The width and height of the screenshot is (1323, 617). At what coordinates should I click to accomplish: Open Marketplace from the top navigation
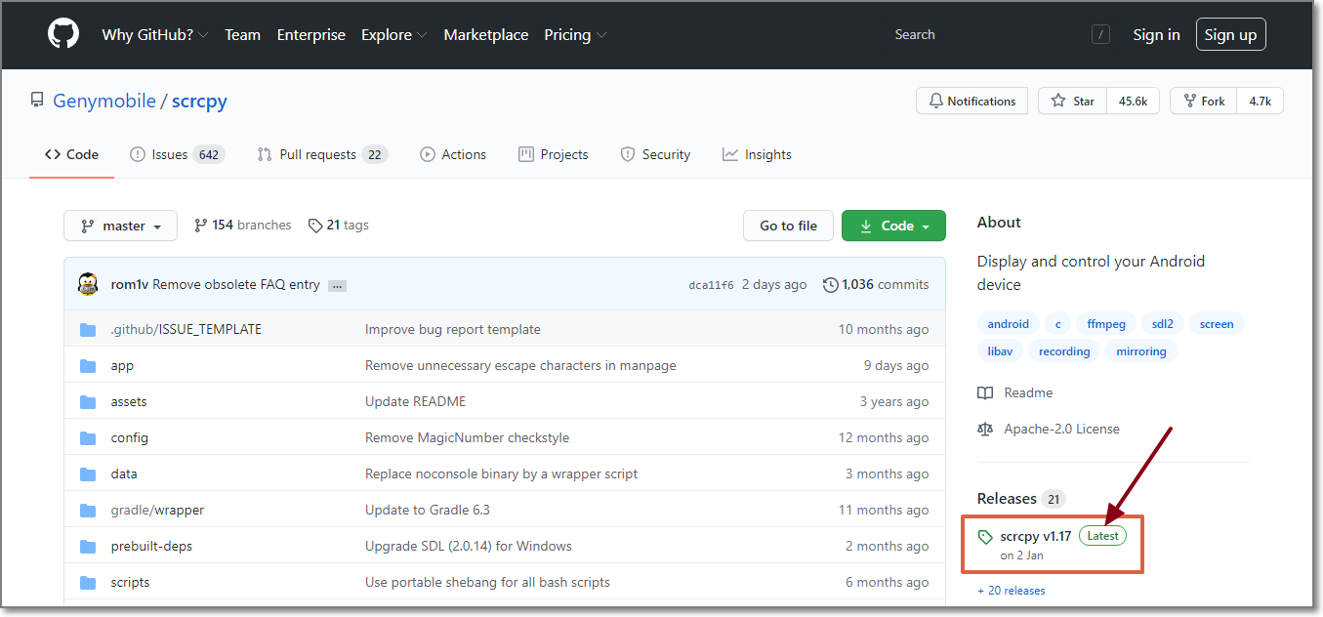pyautogui.click(x=485, y=34)
